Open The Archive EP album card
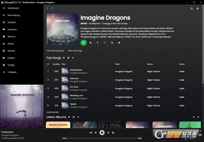The height and width of the screenshot is (142, 204). pos(58,125)
